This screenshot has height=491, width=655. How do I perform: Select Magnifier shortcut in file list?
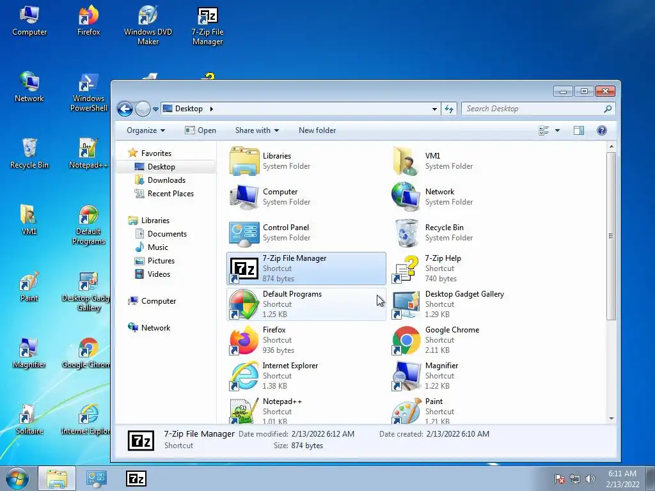[x=470, y=376]
